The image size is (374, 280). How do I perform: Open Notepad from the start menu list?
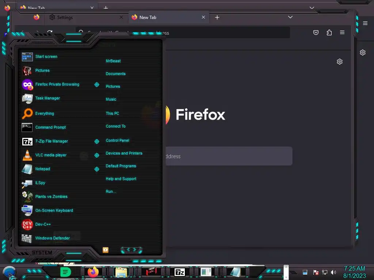36,169
